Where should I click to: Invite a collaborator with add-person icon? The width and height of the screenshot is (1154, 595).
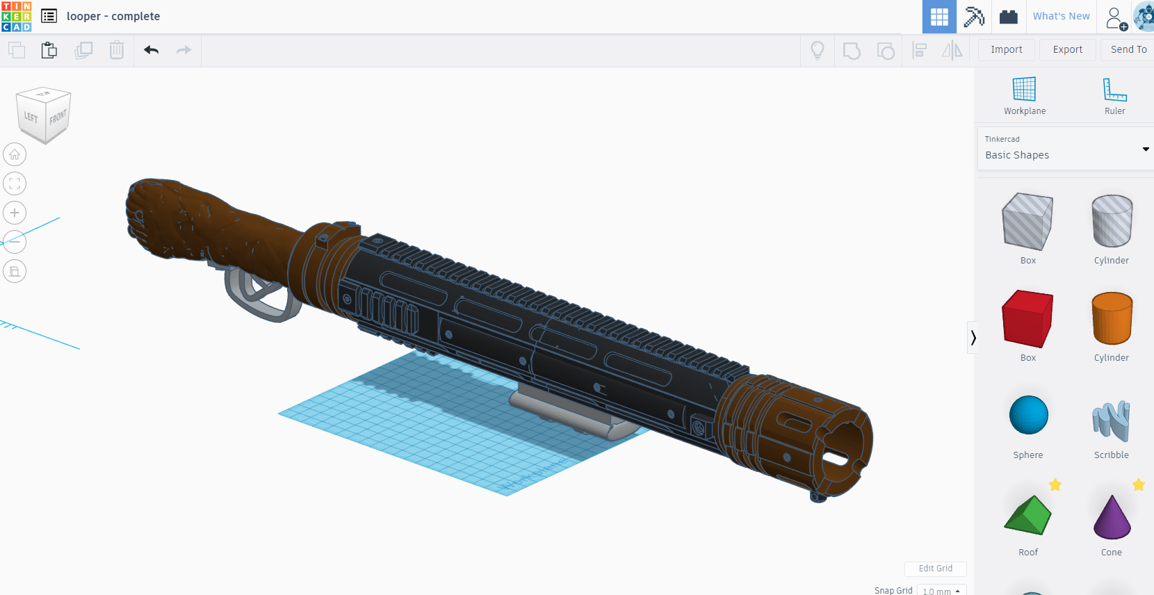[x=1116, y=18]
